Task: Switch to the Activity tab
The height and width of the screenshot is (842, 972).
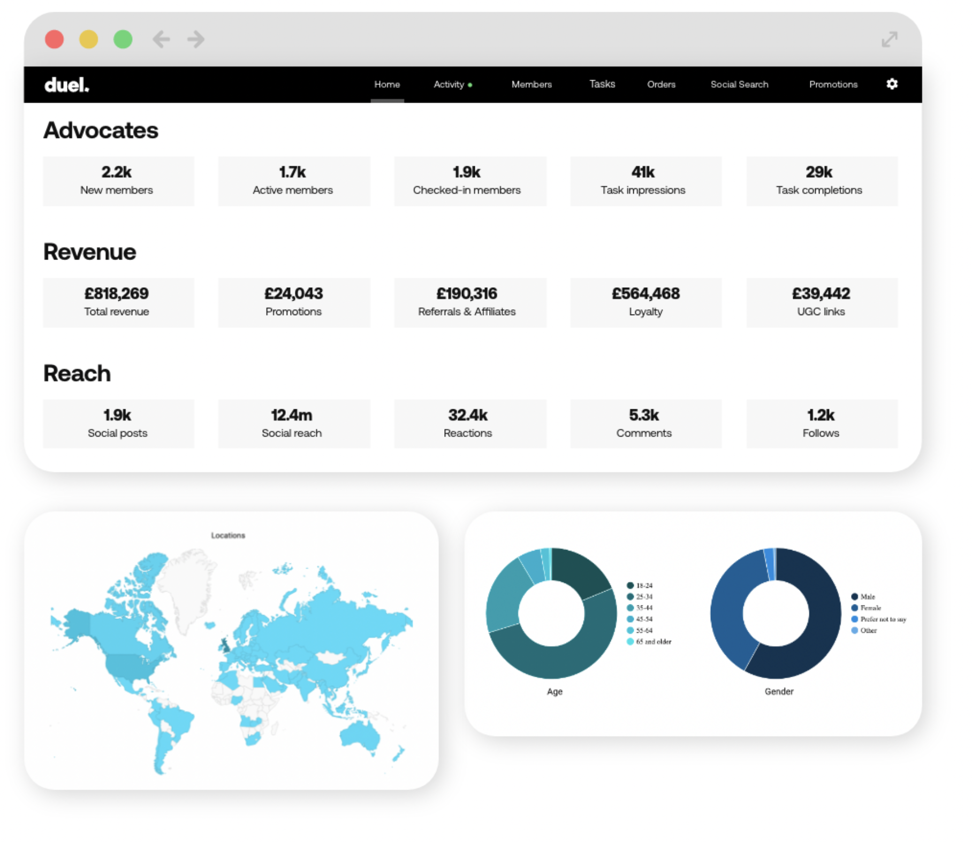Action: point(449,84)
